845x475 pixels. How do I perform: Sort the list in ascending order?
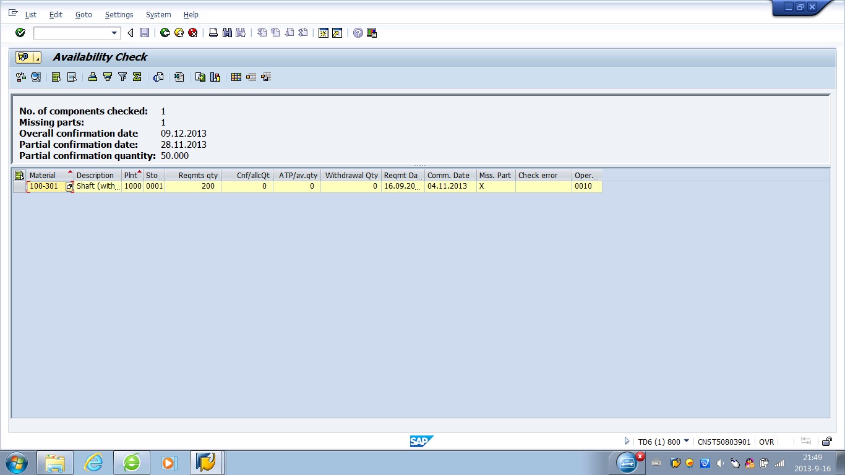[x=93, y=77]
